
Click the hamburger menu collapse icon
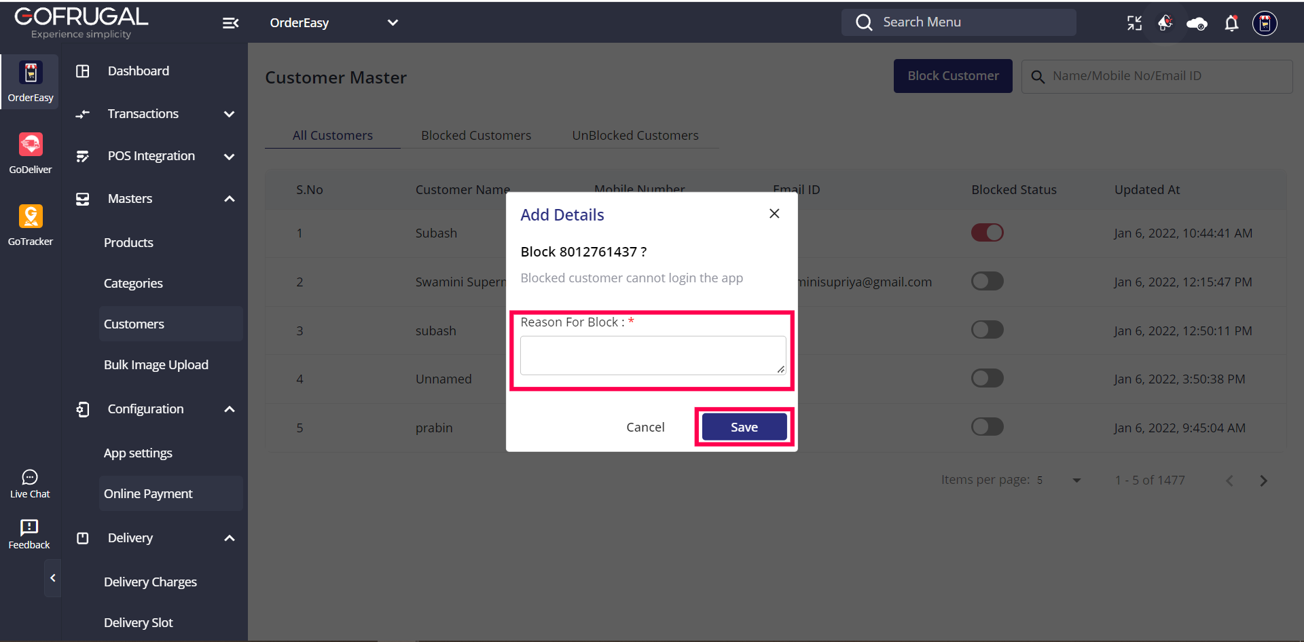pos(231,23)
